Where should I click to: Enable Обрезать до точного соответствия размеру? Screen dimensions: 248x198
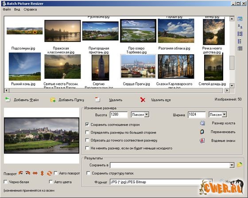87,140
